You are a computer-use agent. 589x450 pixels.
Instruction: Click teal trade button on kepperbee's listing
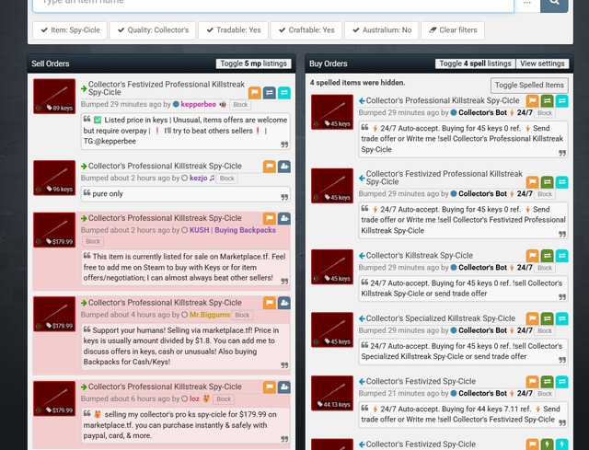coord(284,92)
